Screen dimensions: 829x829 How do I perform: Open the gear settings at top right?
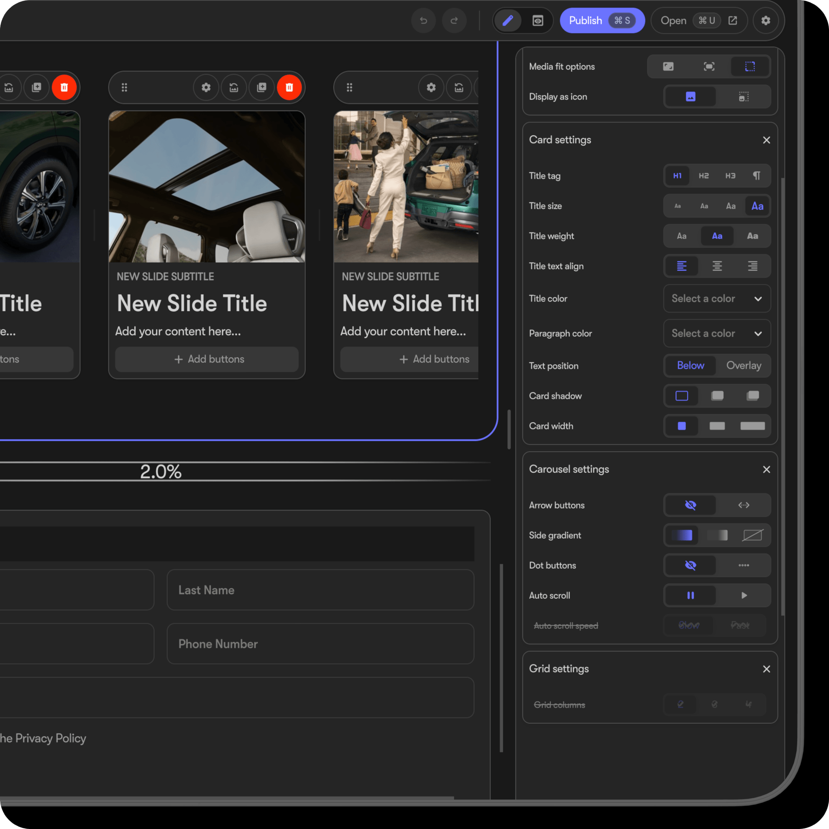point(765,21)
